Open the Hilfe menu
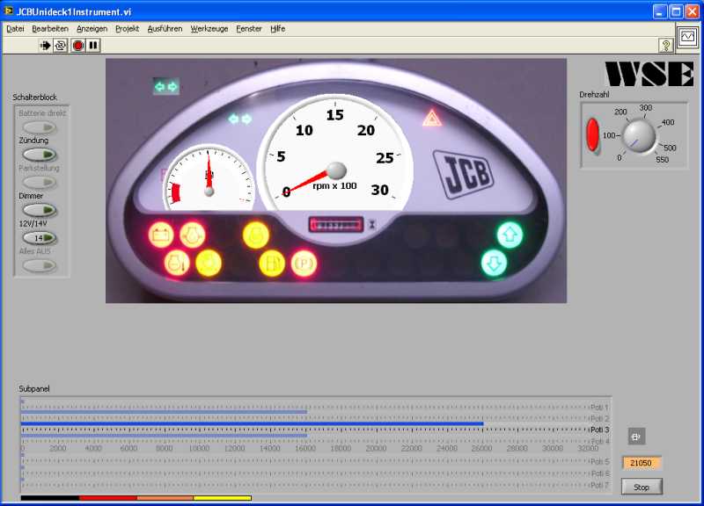 [x=277, y=29]
